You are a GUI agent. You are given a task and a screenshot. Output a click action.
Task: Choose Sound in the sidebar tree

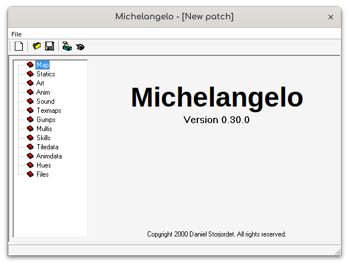46,101
